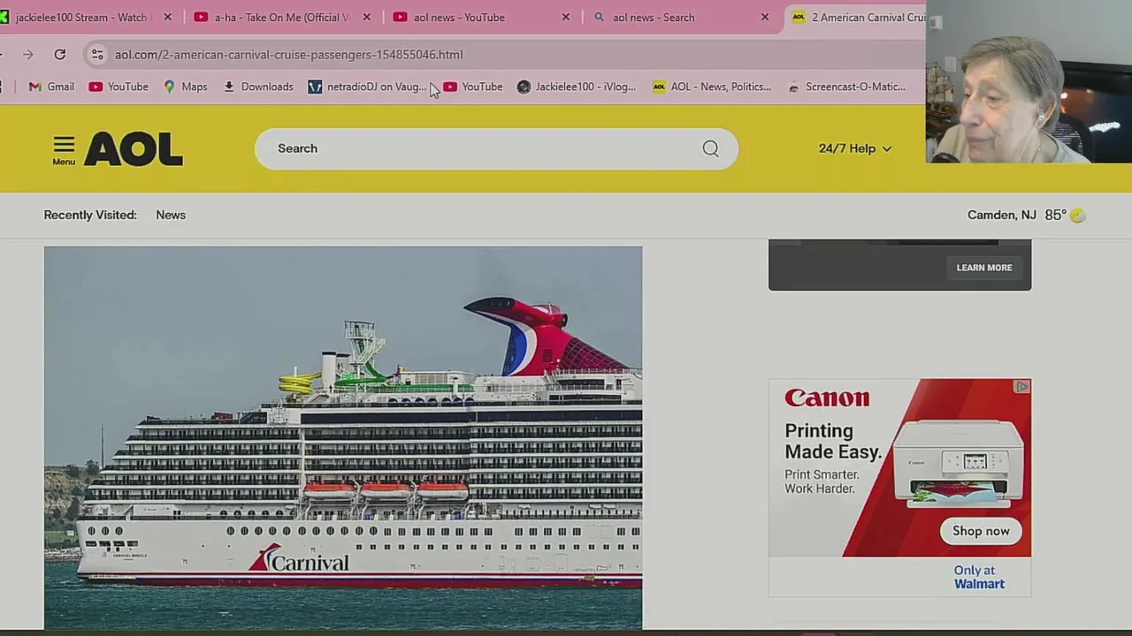Click the weather icon next to 85°
The image size is (1132, 636).
tap(1077, 215)
